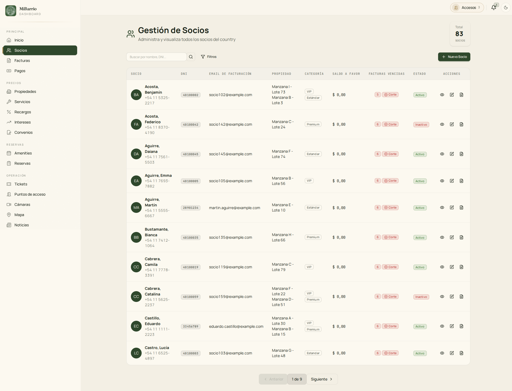Click the MiBarrio logo

11,11
